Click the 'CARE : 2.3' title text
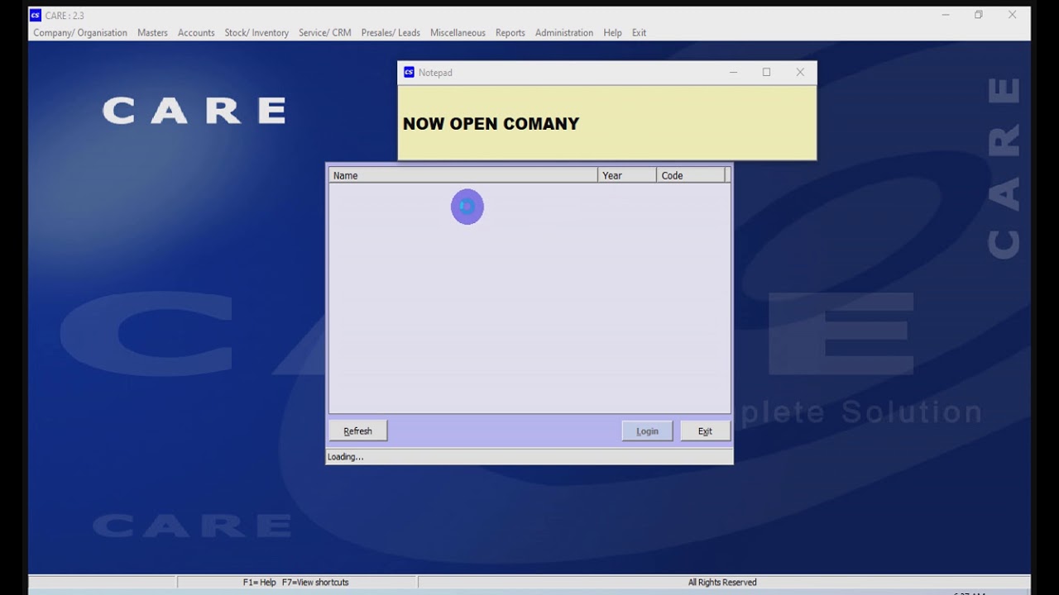Viewport: 1059px width, 595px height. click(x=65, y=16)
